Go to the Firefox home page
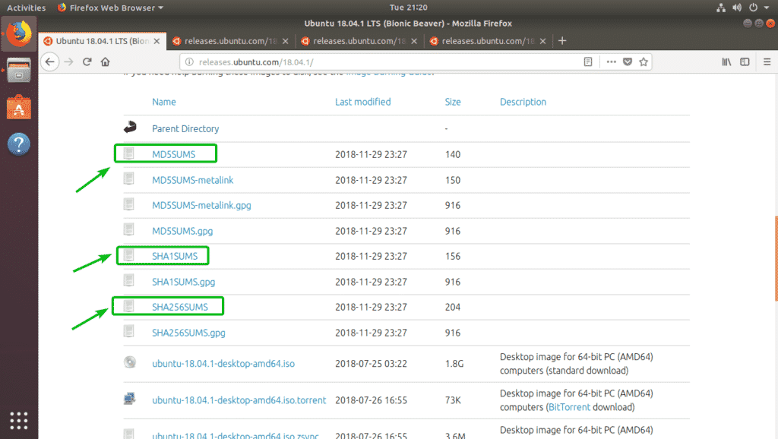The height and width of the screenshot is (439, 778). point(105,62)
